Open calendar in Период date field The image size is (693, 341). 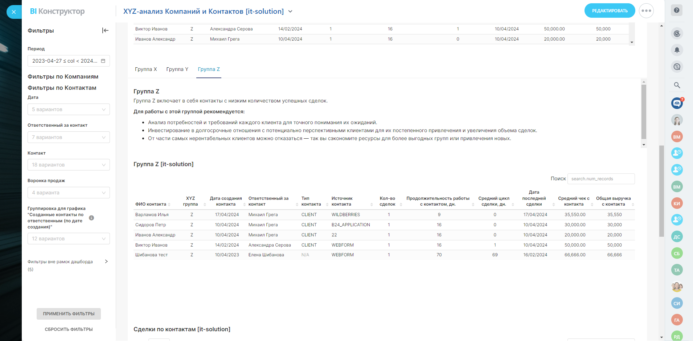[x=103, y=61]
